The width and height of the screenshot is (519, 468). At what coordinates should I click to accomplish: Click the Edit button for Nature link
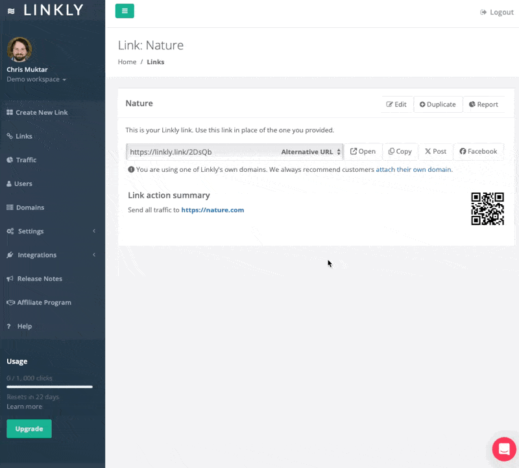[396, 104]
